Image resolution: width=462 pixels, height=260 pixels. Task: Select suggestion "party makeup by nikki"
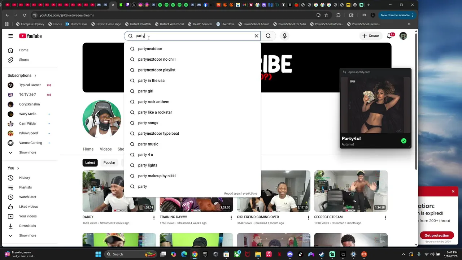click(x=192, y=176)
